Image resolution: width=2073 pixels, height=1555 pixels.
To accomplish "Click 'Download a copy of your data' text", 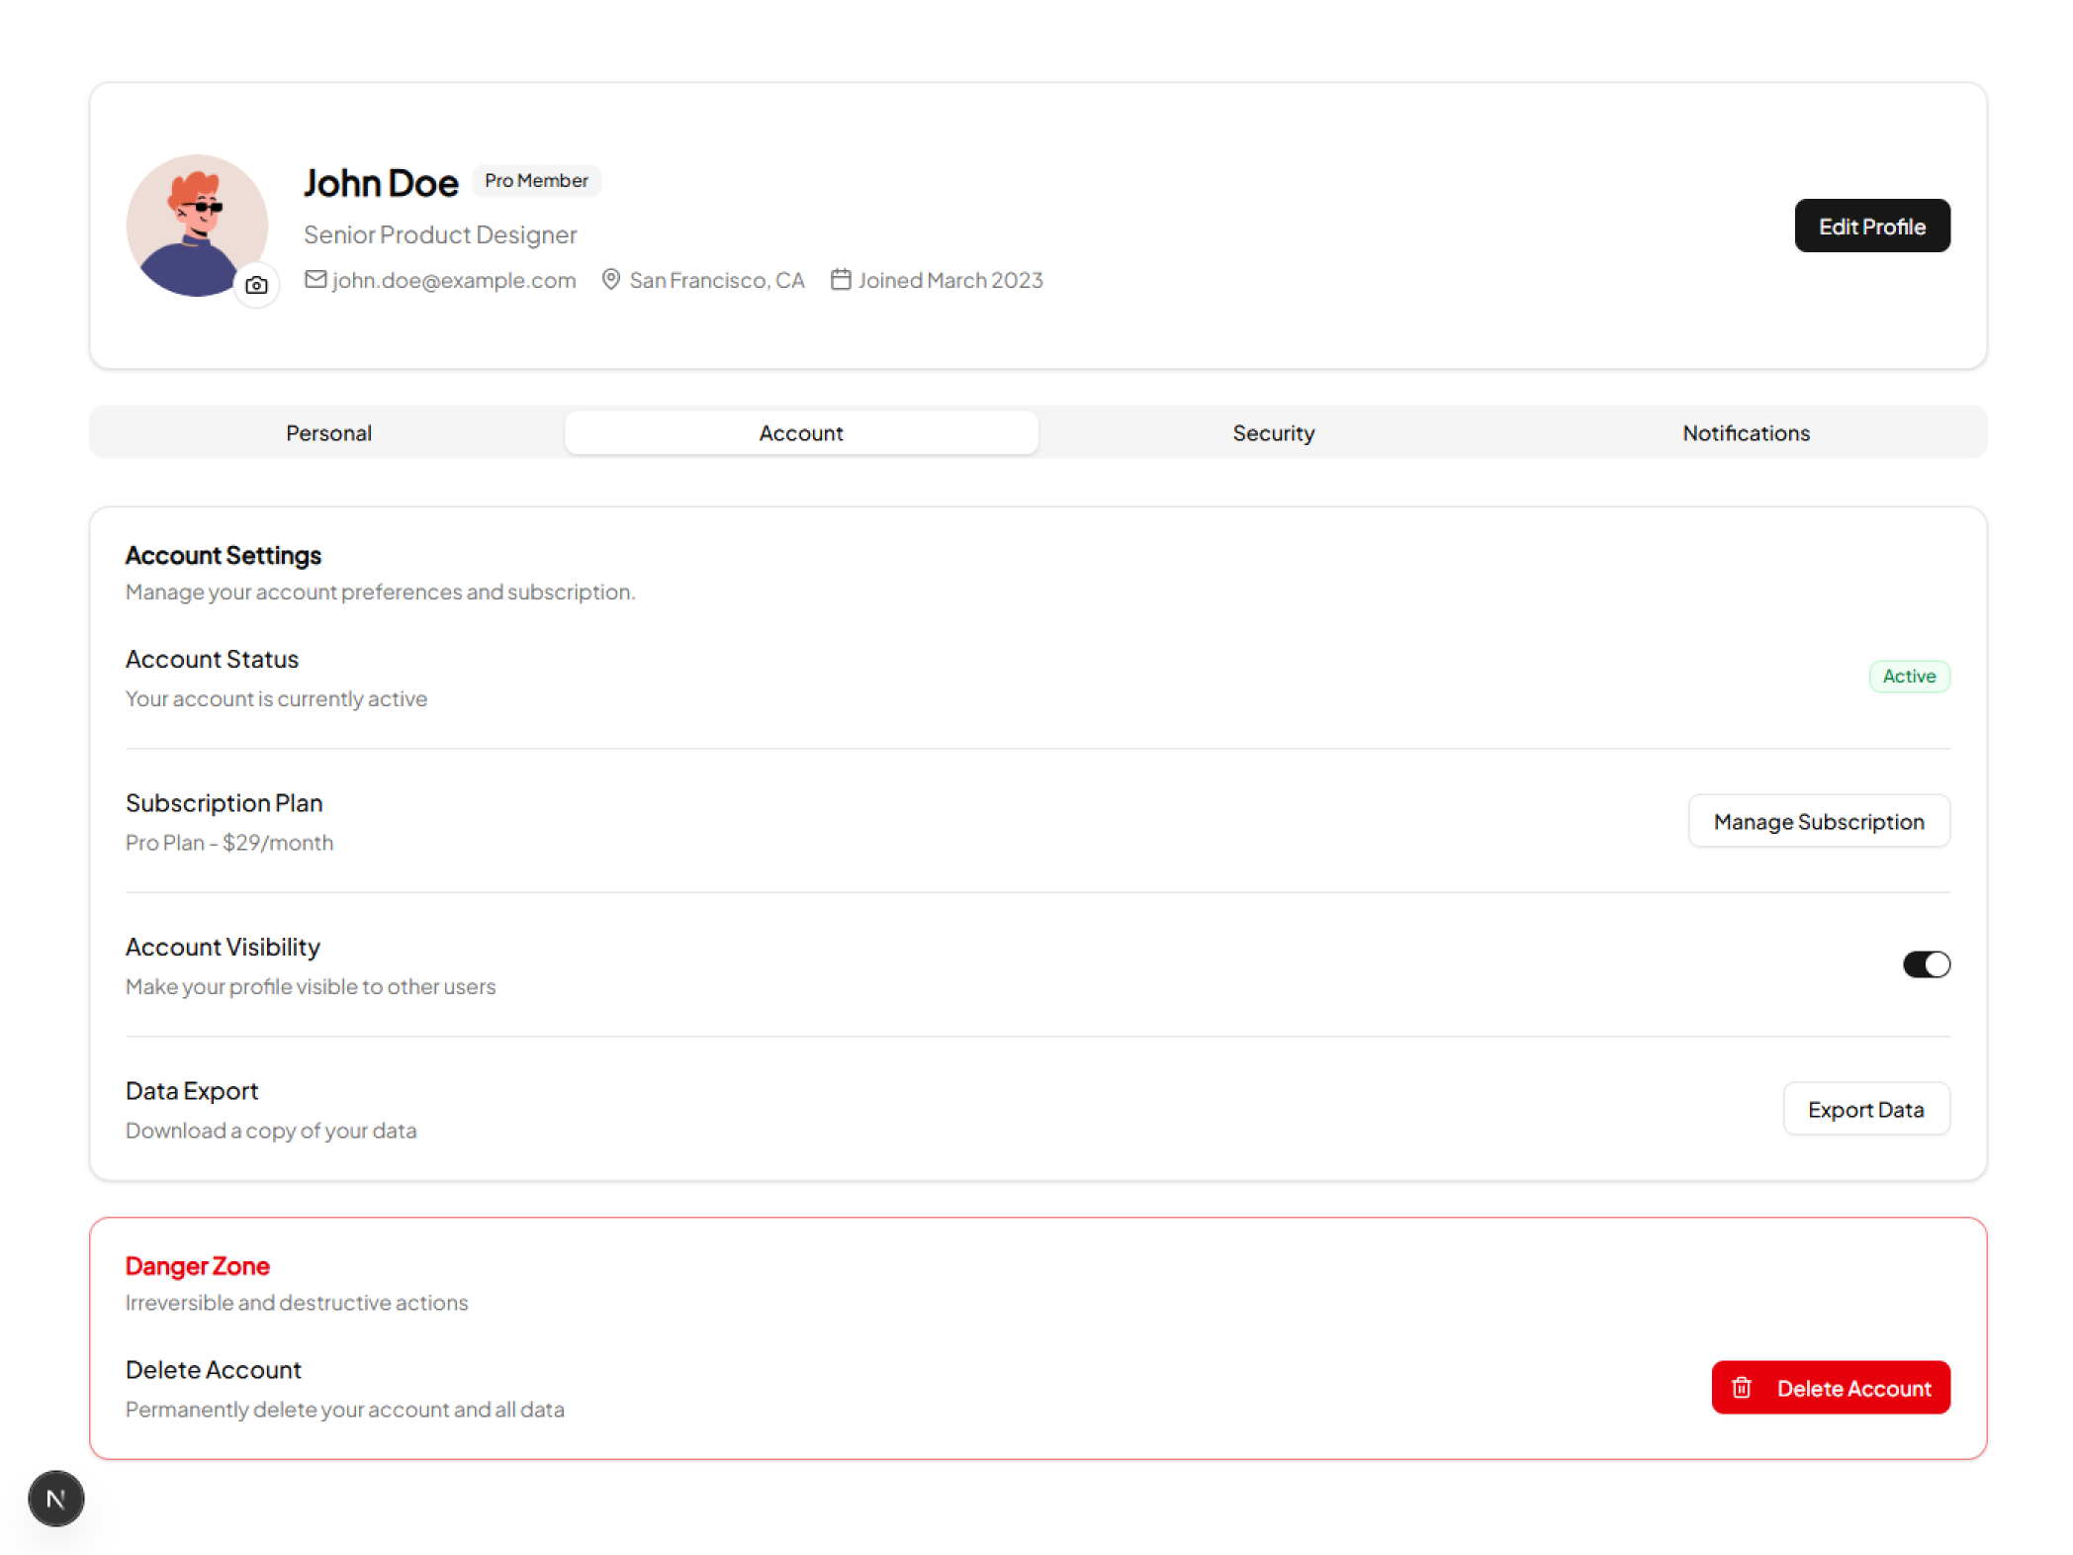I will pyautogui.click(x=271, y=1131).
